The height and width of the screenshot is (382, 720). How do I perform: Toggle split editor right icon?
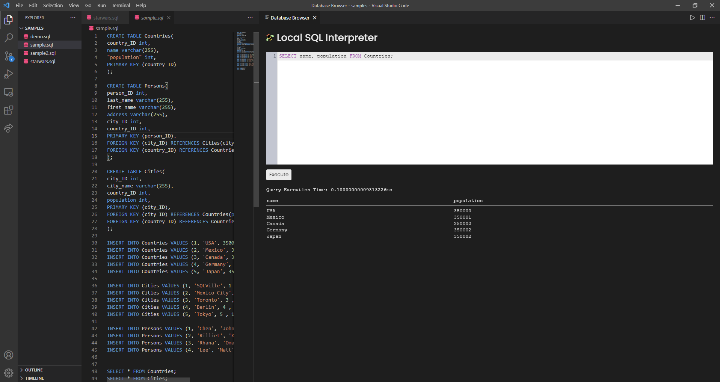(x=702, y=18)
